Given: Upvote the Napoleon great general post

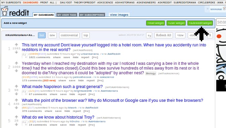Looking at the screenshot, I should (16, 86).
